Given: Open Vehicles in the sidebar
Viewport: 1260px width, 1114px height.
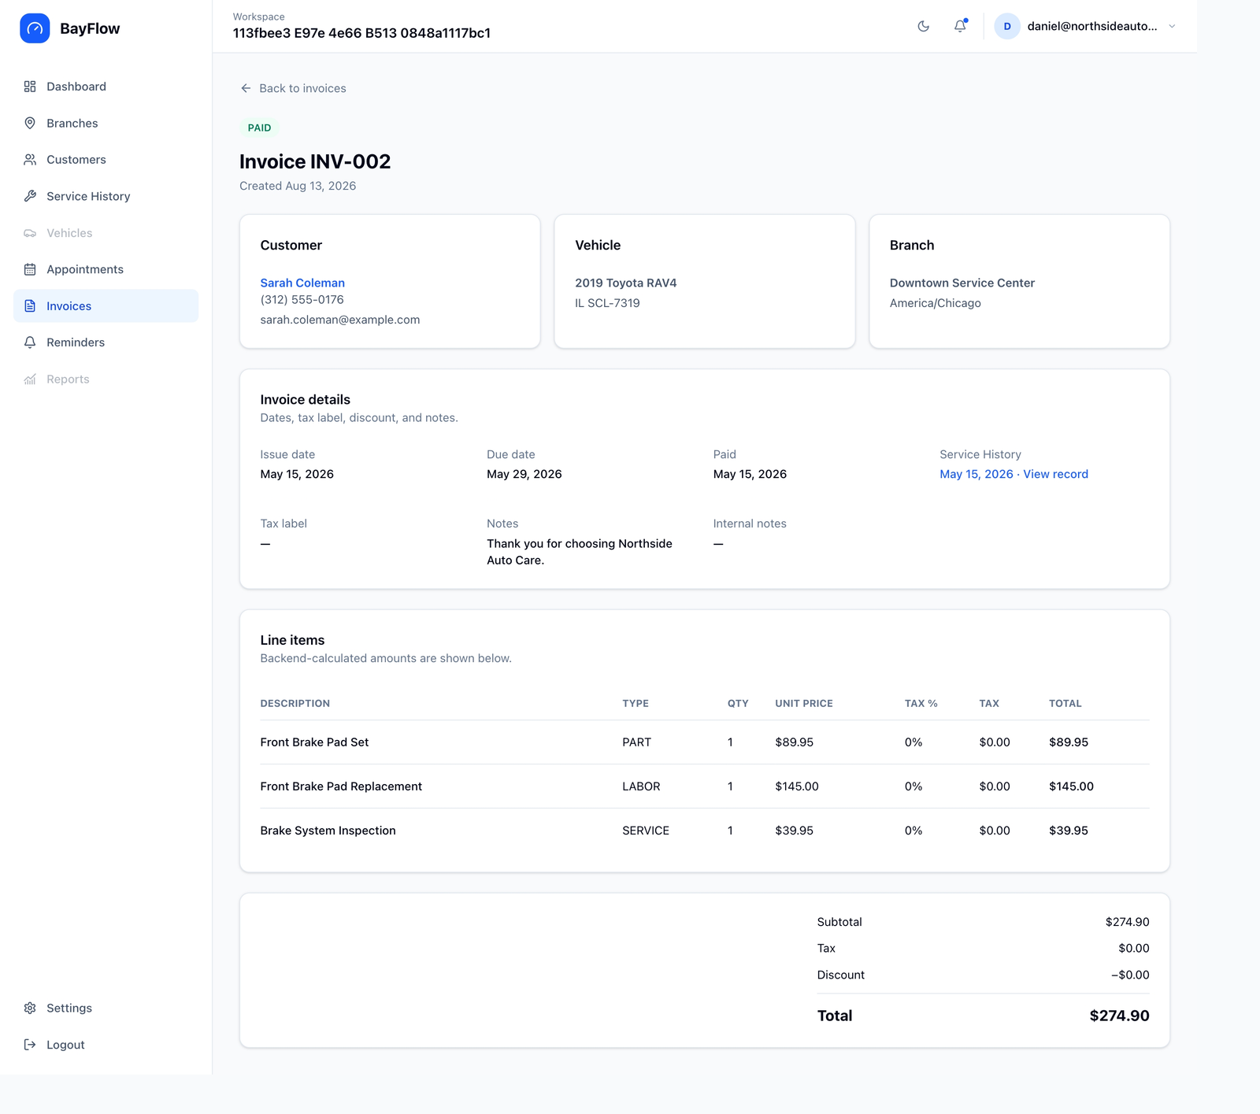Looking at the screenshot, I should [x=106, y=233].
